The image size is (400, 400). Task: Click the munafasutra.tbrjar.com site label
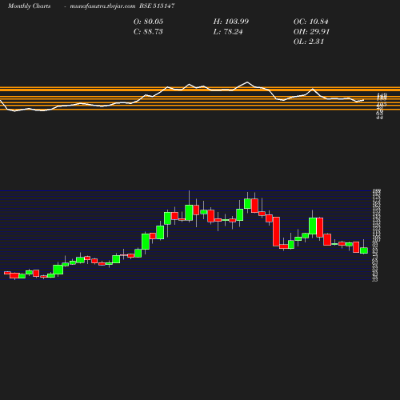pyautogui.click(x=102, y=6)
